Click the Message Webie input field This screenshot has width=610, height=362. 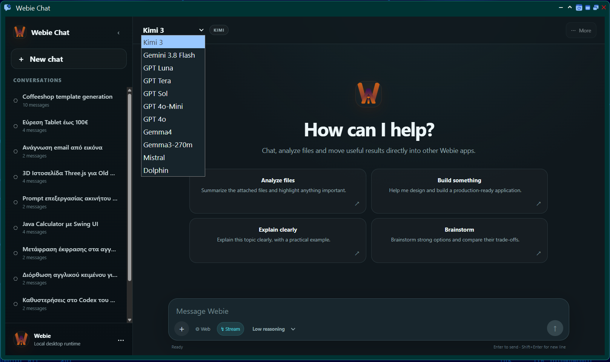coord(368,311)
